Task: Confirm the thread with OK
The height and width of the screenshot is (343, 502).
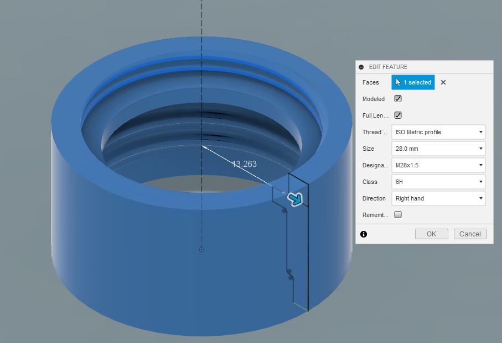Action: [x=431, y=234]
